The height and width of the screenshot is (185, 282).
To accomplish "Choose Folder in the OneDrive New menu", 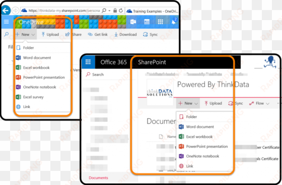I will click(x=43, y=48).
